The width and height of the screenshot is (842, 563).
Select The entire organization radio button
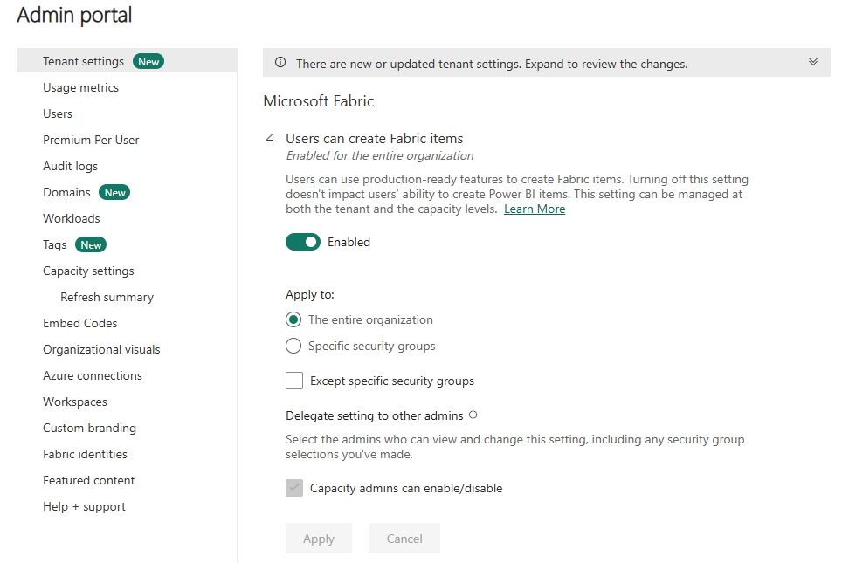coord(293,319)
